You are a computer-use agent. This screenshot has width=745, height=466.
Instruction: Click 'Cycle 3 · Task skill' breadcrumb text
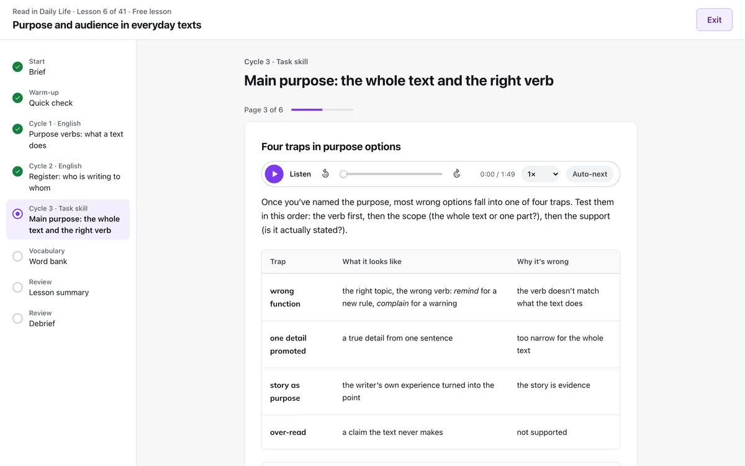276,62
